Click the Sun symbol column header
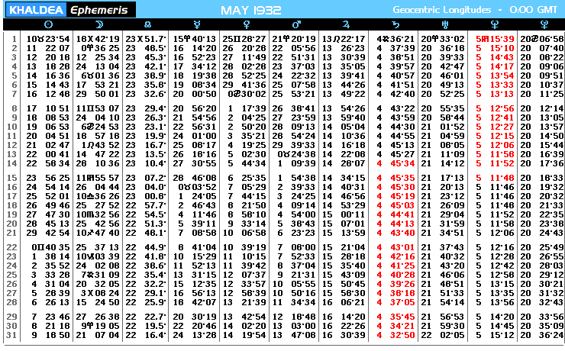This screenshot has width=565, height=351. [x=48, y=24]
